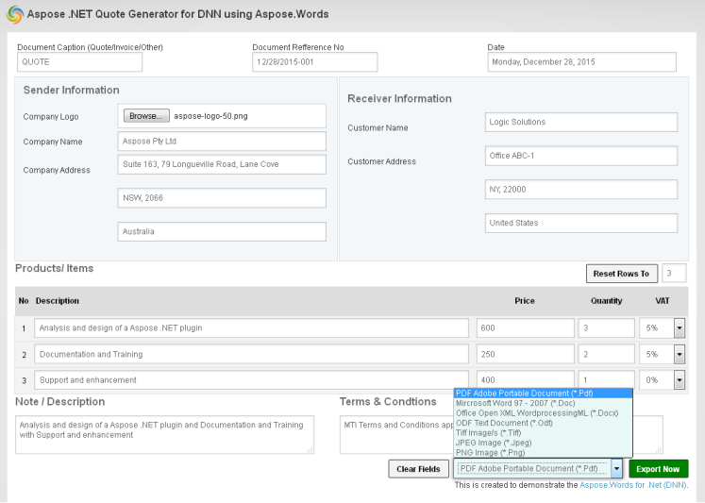Click the NSW, 2066 address field

(222, 198)
